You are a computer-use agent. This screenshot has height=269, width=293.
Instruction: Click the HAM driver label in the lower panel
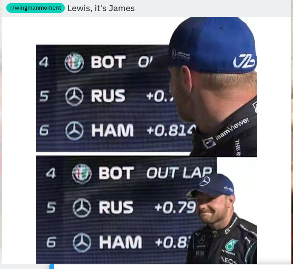[x=120, y=242]
